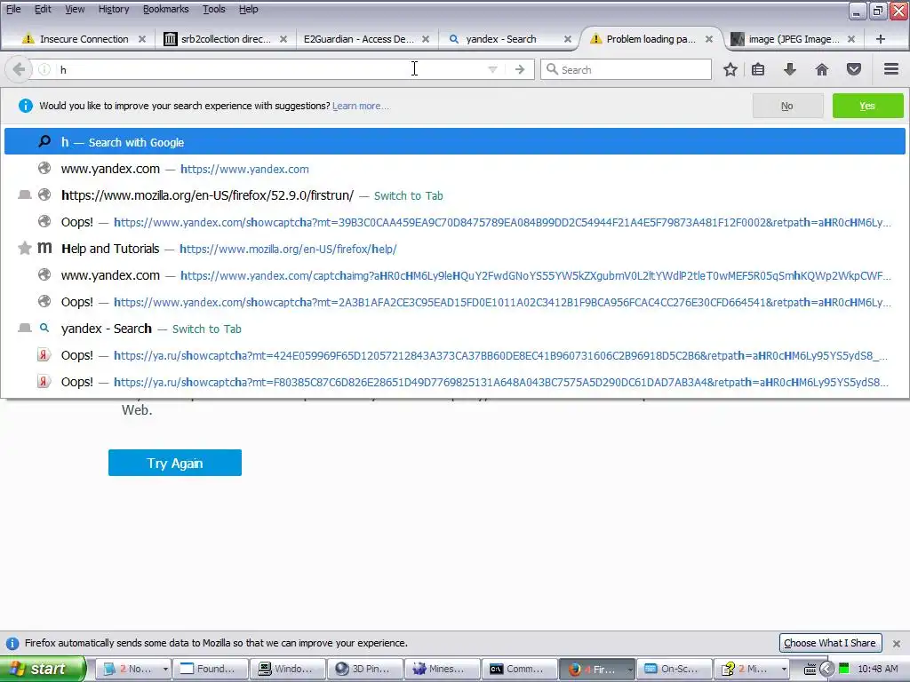Open On-Screen Keyboard taskbar item
Viewport: 910px width, 682px height.
(674, 670)
